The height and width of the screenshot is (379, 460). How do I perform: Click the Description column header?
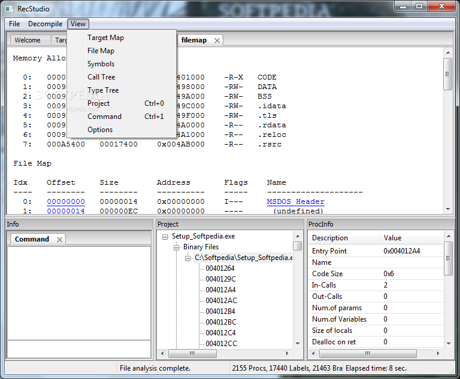click(344, 238)
